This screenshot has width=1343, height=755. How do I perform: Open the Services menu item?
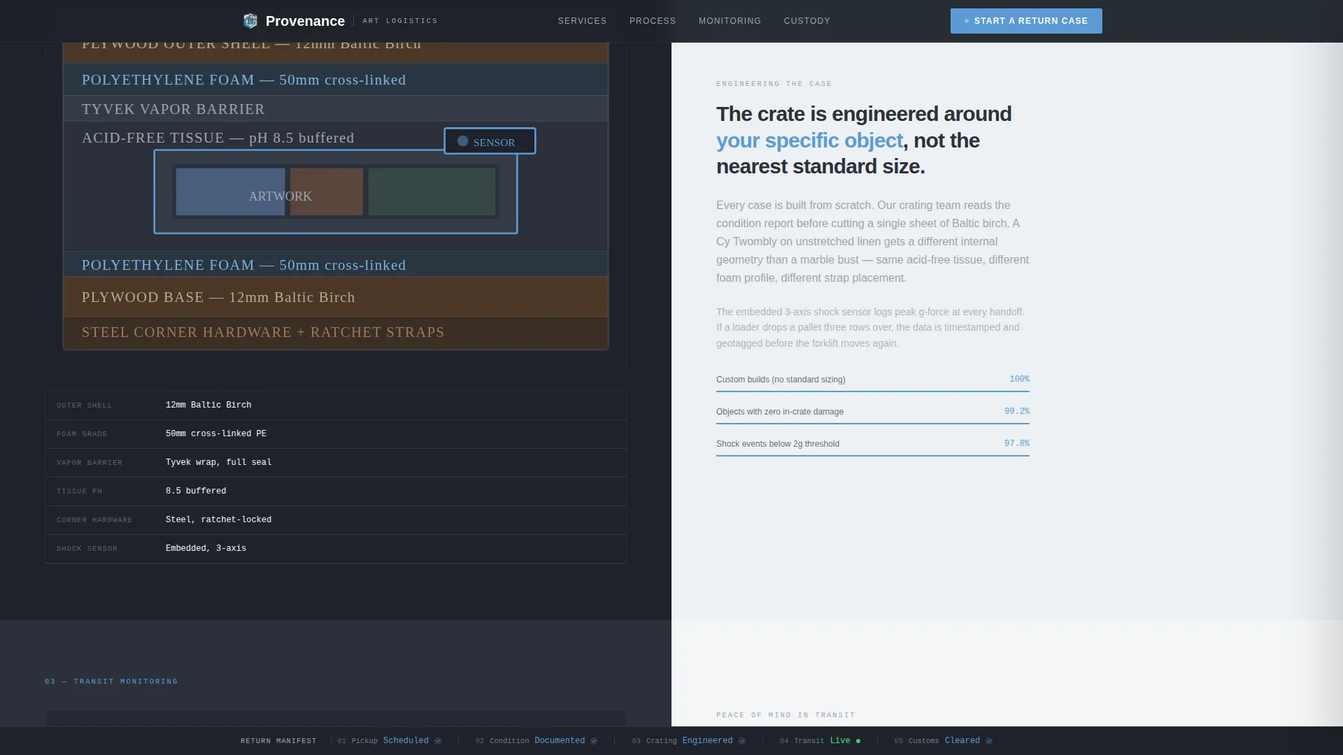coord(582,21)
